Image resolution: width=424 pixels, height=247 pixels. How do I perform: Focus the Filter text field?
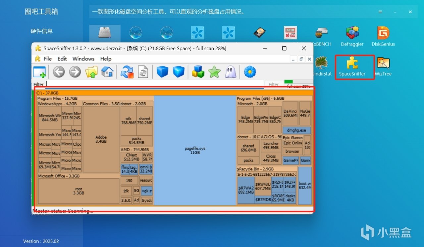(x=154, y=84)
